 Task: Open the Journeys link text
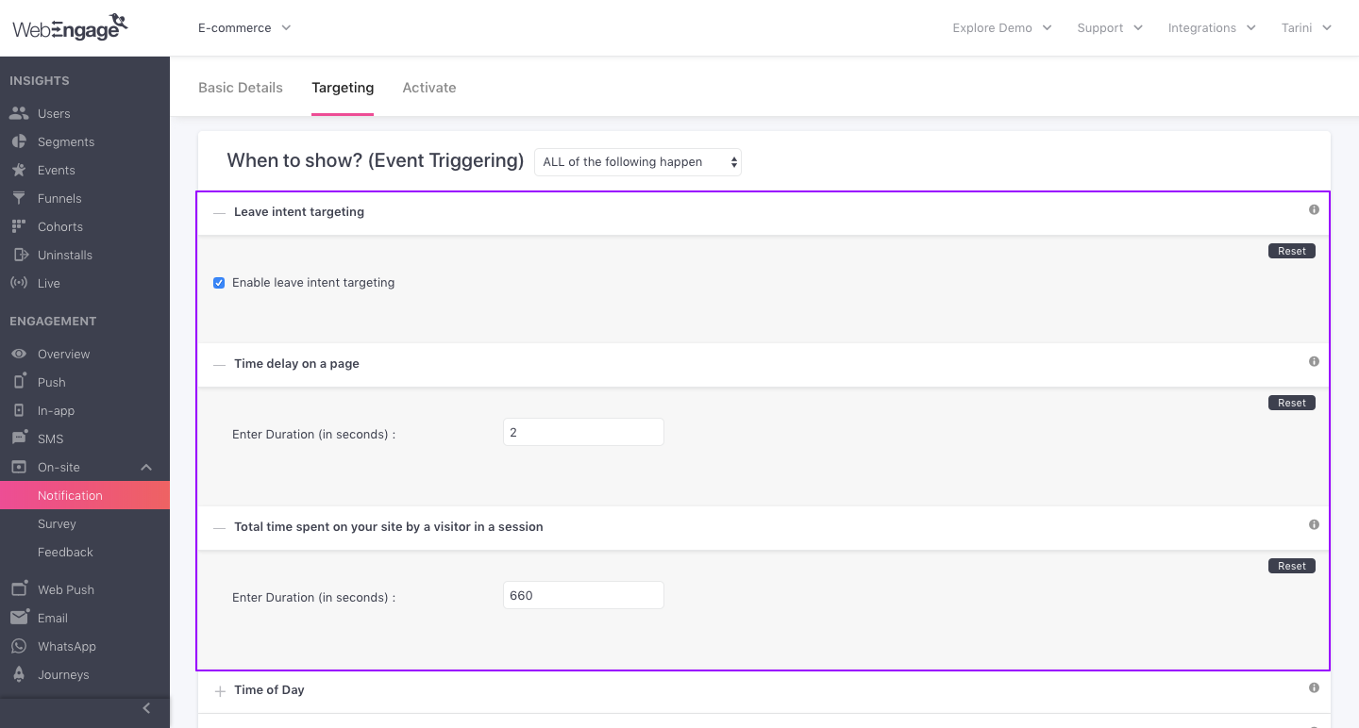click(63, 674)
